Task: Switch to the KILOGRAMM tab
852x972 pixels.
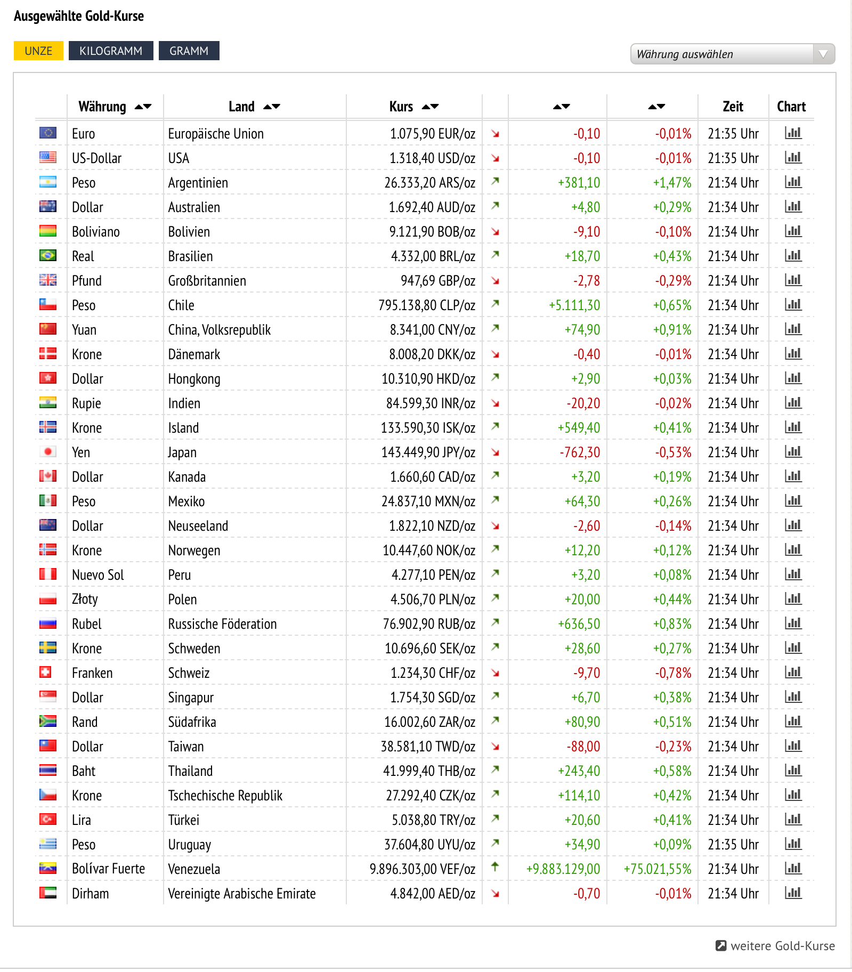Action: [111, 51]
